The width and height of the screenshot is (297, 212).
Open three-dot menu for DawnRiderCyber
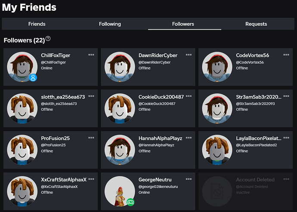tap(189, 55)
